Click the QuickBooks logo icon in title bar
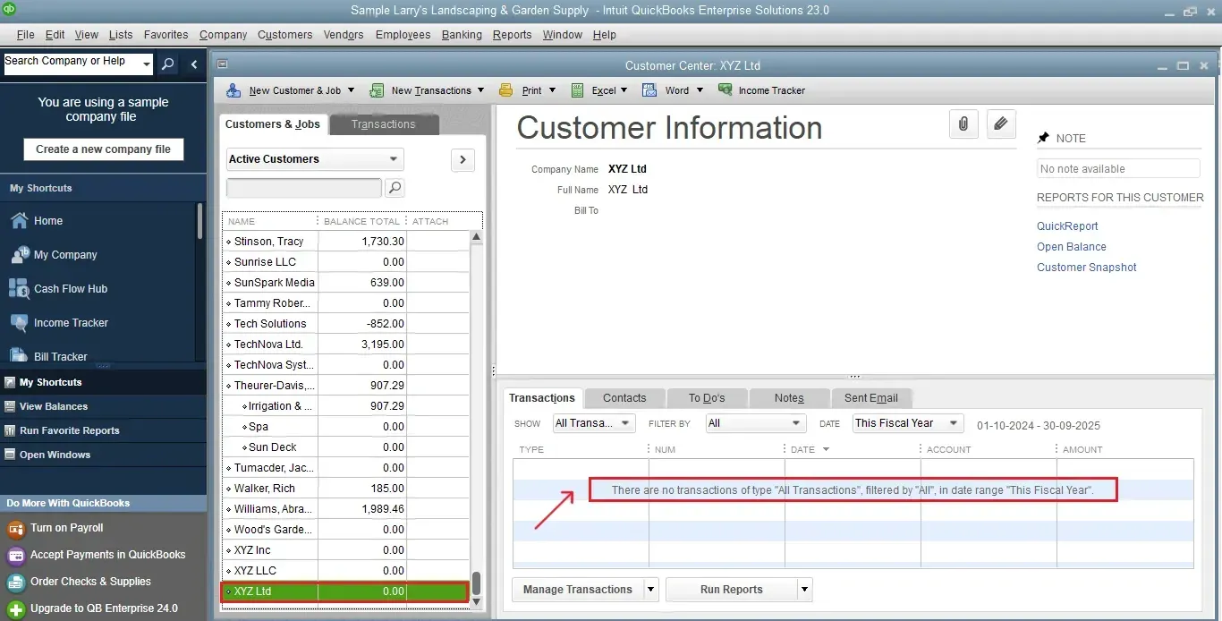The image size is (1222, 621). click(x=11, y=11)
